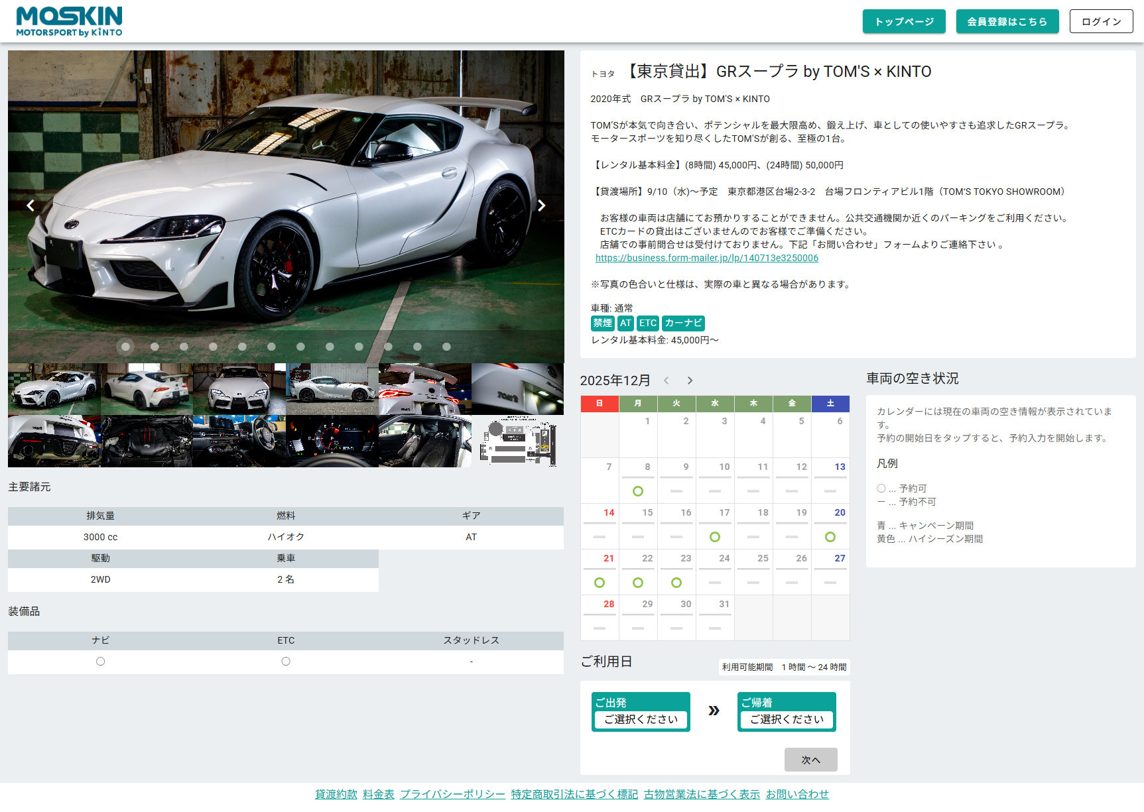Select December 21 on the calendar
Screen dimensions: 1144x812
click(600, 571)
